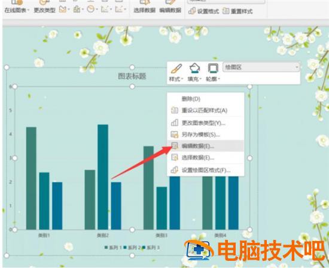Open the 在线图表 online chart dropdown

(17, 7)
